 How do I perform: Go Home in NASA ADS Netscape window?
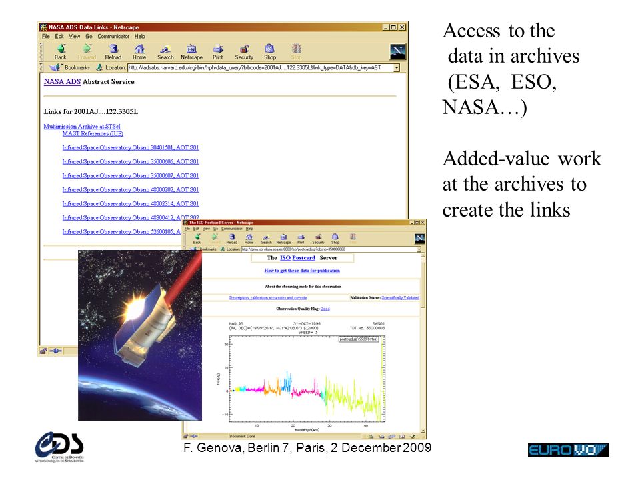tap(139, 52)
